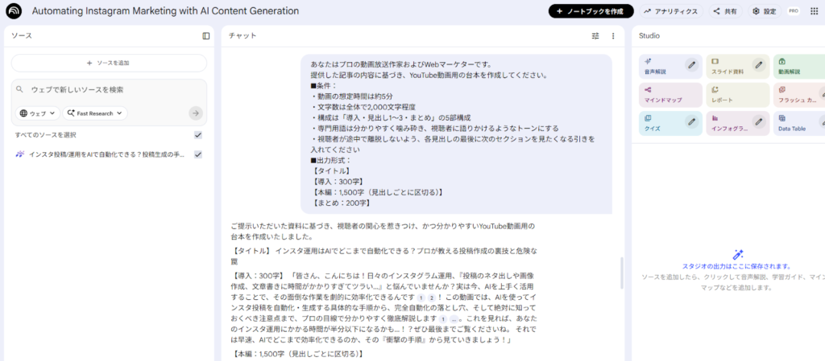825x361 pixels.
Task: Open the Fast Research mode dropdown
Action: point(95,113)
